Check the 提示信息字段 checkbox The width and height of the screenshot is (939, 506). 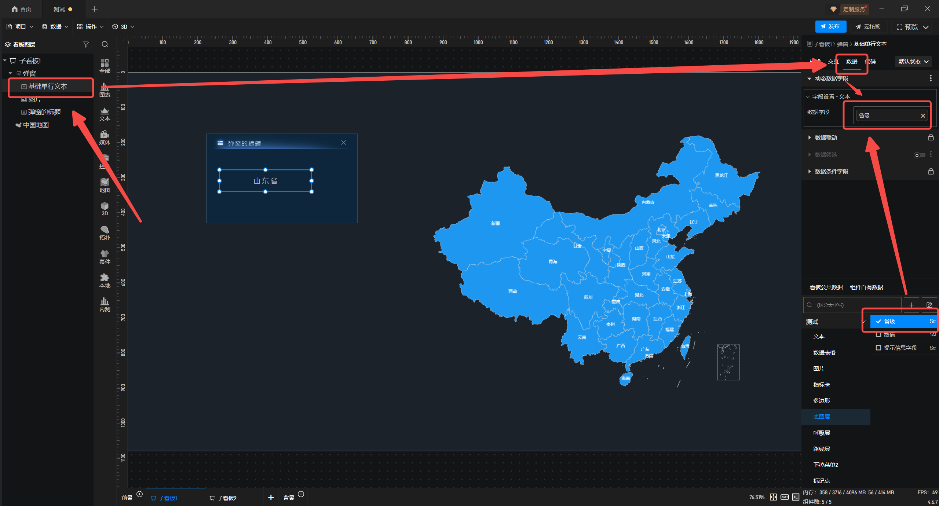point(878,348)
